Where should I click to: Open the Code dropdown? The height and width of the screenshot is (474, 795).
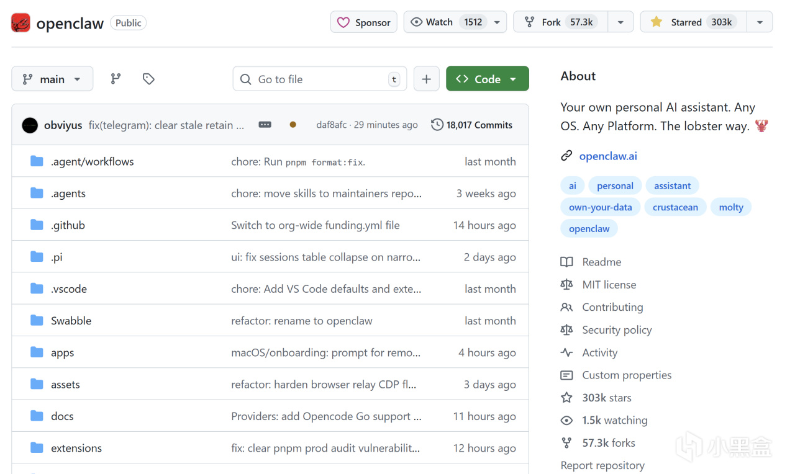487,79
